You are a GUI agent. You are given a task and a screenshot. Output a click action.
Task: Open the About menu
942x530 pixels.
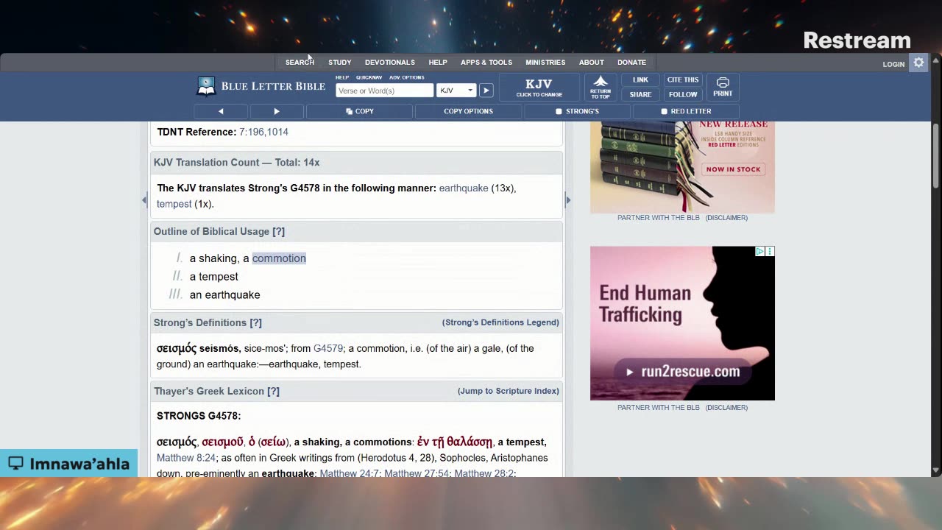592,63
